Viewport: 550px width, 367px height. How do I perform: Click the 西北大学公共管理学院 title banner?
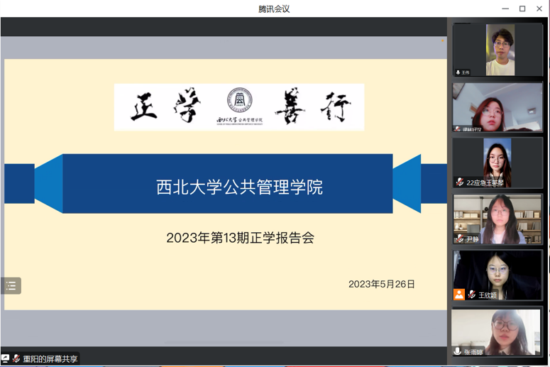[239, 187]
